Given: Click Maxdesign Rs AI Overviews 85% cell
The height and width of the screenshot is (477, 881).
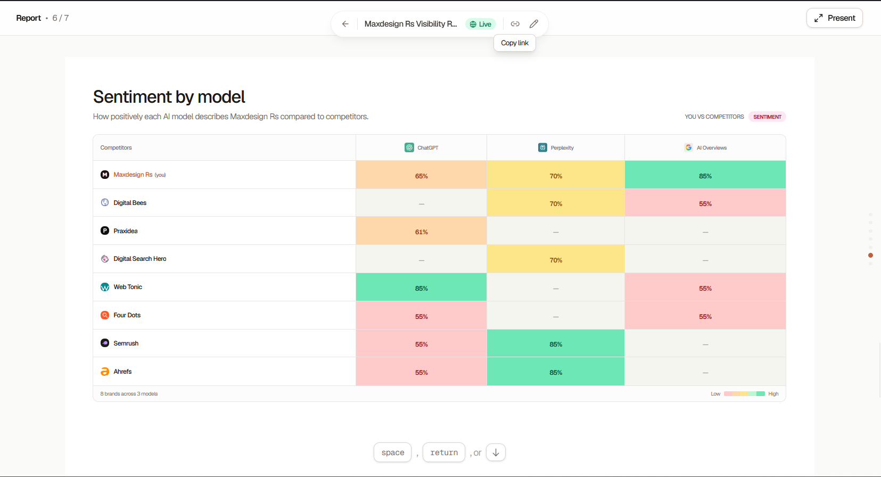Looking at the screenshot, I should (705, 175).
